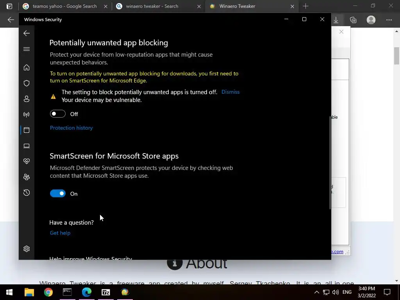Switch to teamos yahoo Google Search tab
The image size is (400, 300).
64,6
